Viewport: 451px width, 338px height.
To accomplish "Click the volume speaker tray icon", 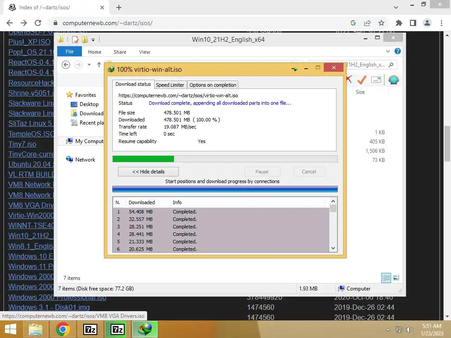I will [409, 329].
